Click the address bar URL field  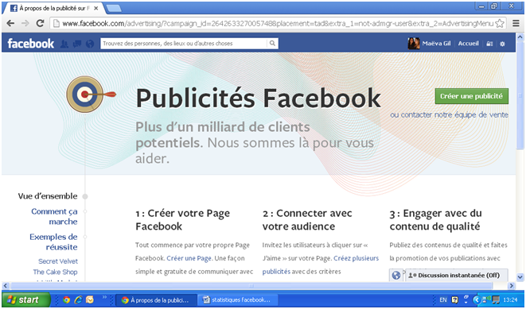pos(278,24)
